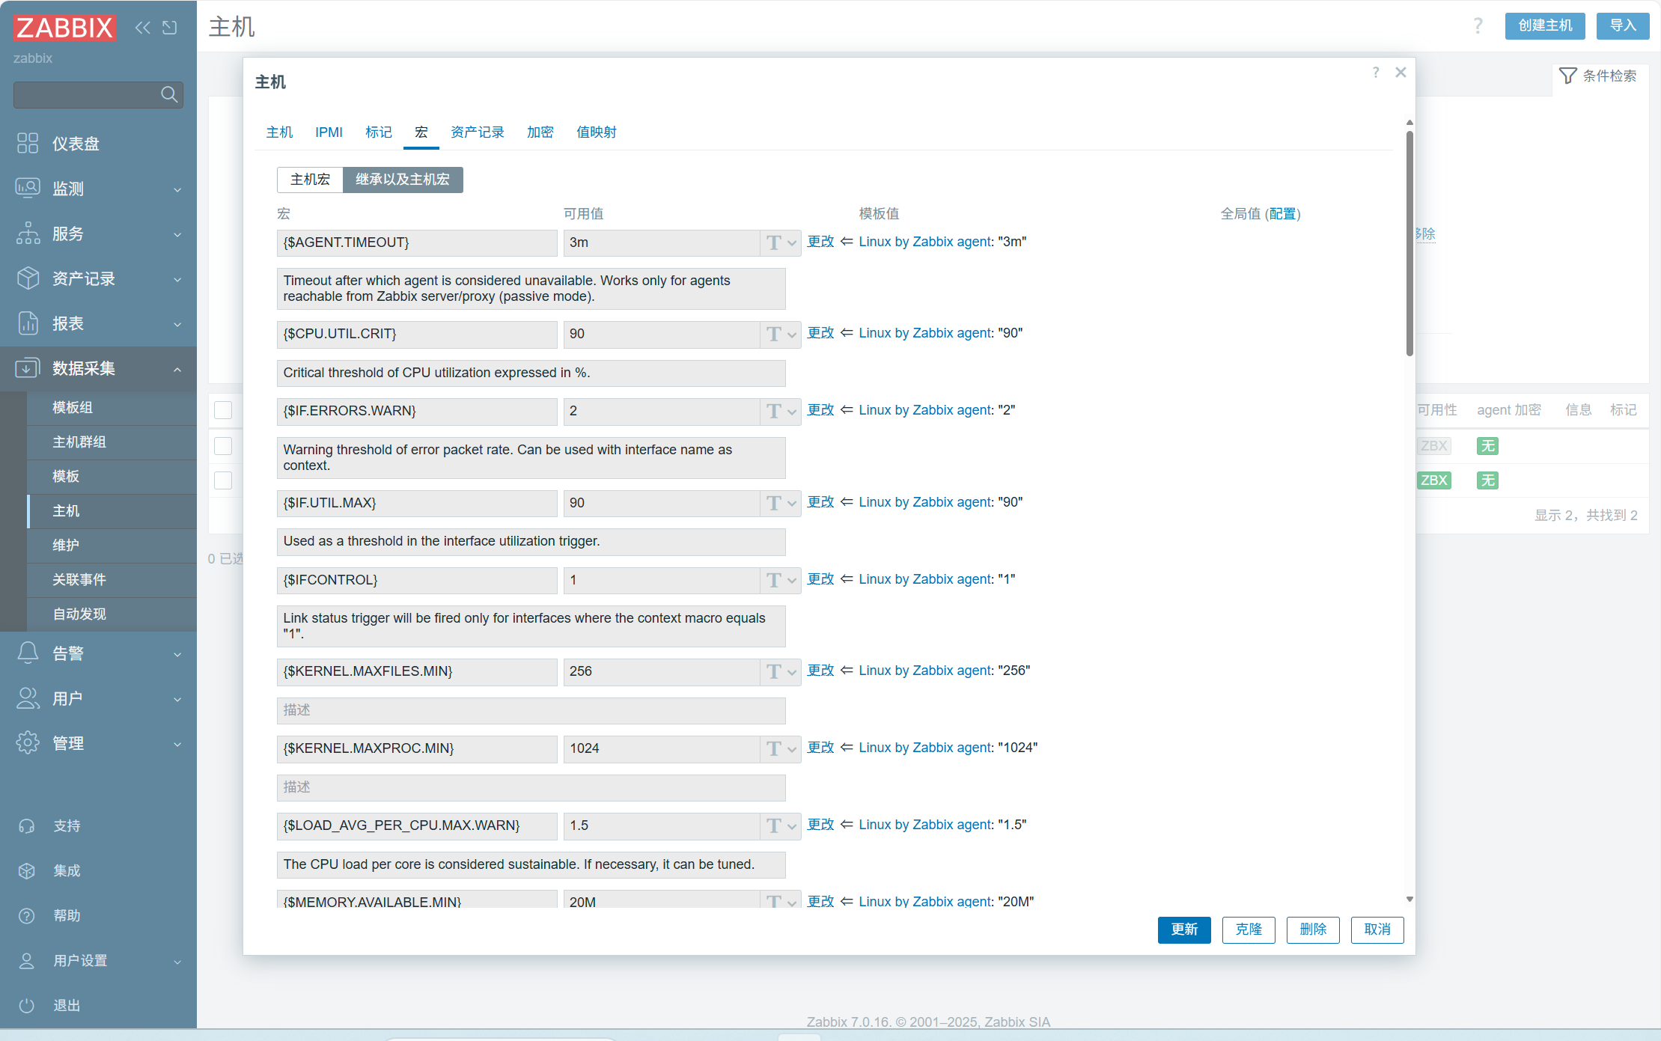Click the 删除 delete button

click(x=1313, y=929)
